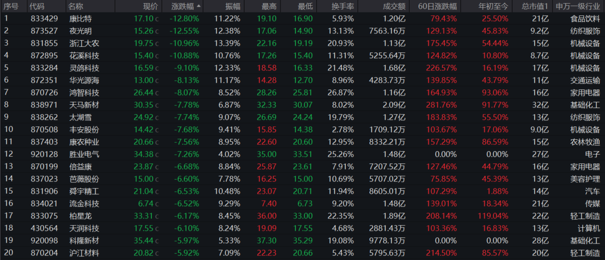This screenshot has height=260, width=605.
Task: Sort by the 涨跌幅 column header
Action: pyautogui.click(x=183, y=6)
